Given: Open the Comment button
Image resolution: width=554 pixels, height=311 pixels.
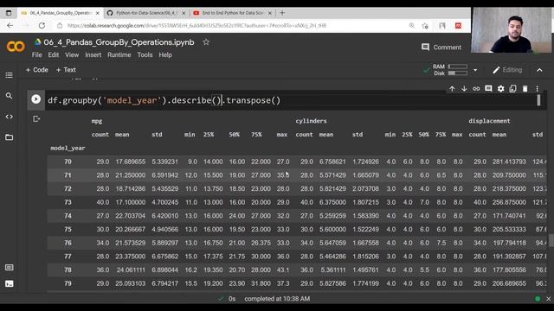Looking at the screenshot, I should coord(441,48).
